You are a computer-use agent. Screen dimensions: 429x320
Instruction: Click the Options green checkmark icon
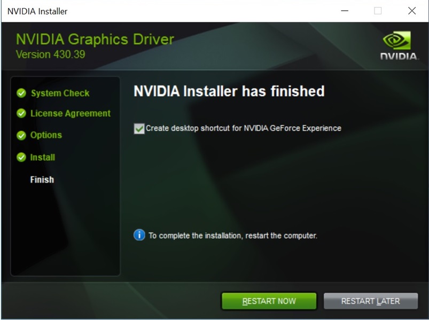(x=21, y=135)
